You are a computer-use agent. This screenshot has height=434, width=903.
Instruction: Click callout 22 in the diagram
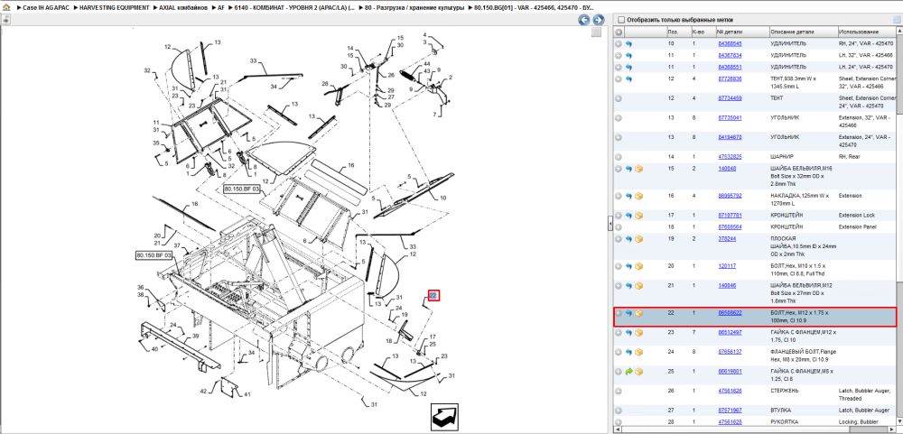pyautogui.click(x=433, y=296)
